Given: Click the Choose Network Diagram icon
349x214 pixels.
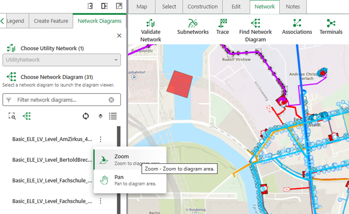Looking at the screenshot, I should click(x=12, y=77).
